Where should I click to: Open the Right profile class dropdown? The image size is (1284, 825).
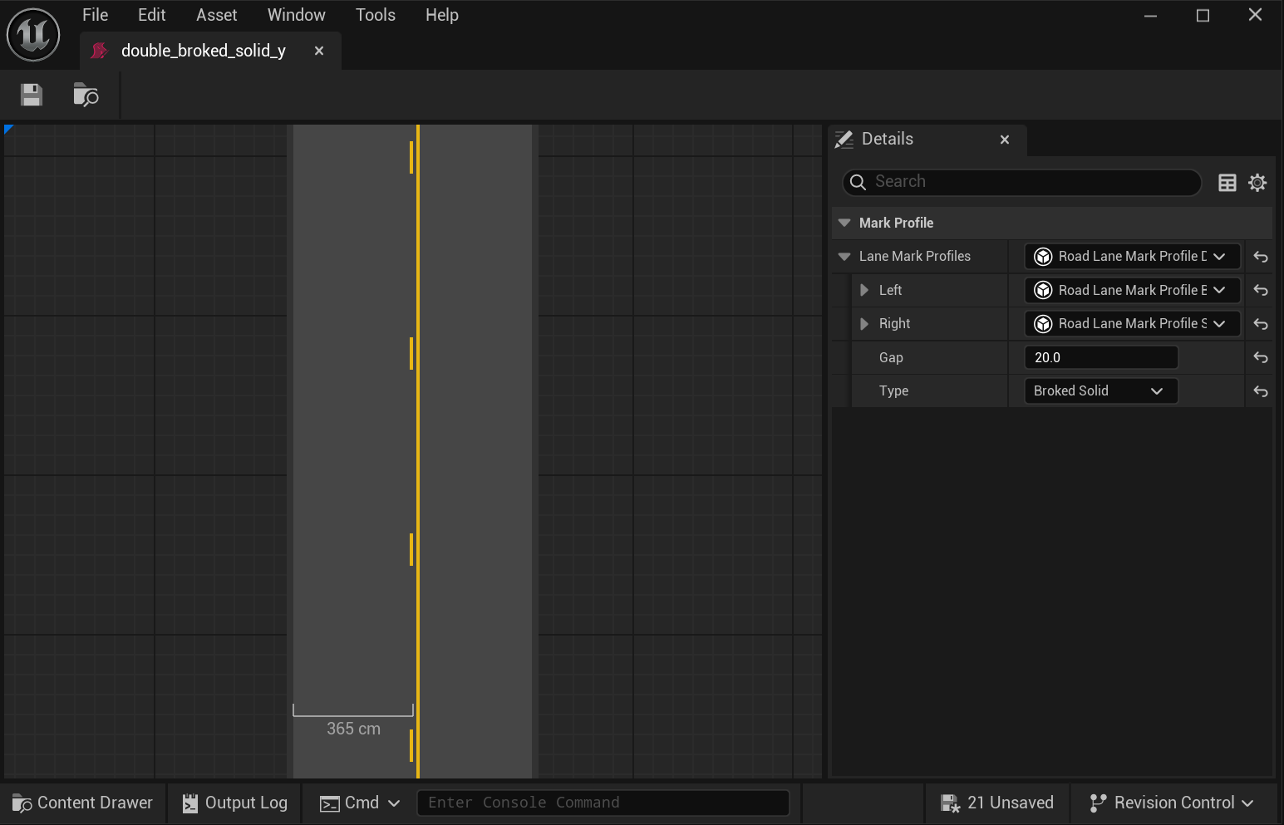coord(1132,323)
